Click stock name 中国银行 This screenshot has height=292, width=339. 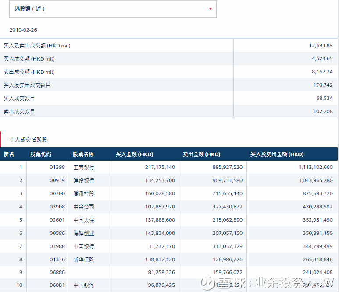click(84, 247)
